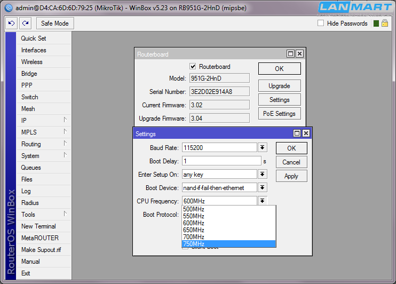Click the Serial Number field
Image resolution: width=396 pixels, height=284 pixels.
(219, 91)
